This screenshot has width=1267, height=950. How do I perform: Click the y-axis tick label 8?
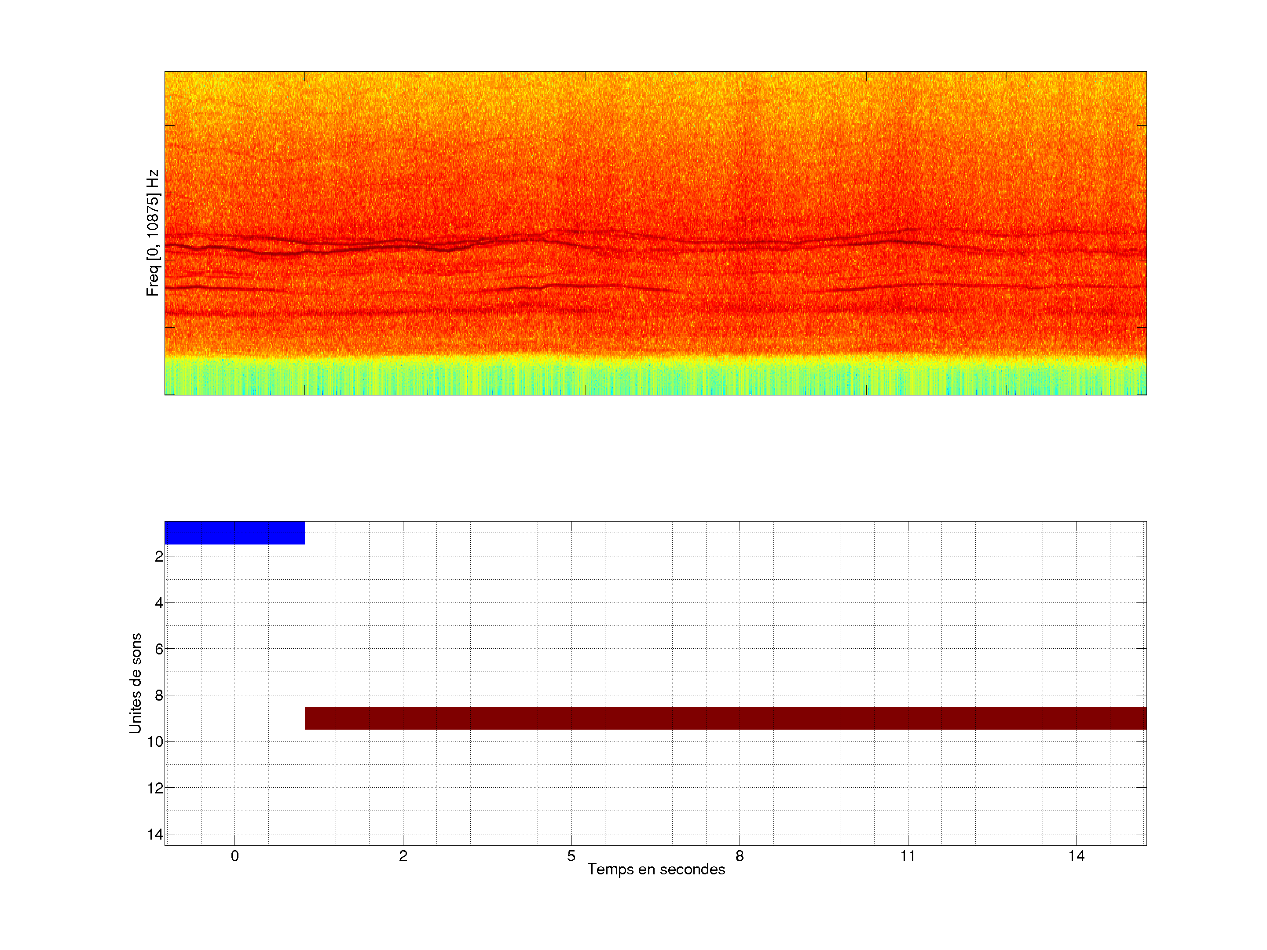[159, 696]
